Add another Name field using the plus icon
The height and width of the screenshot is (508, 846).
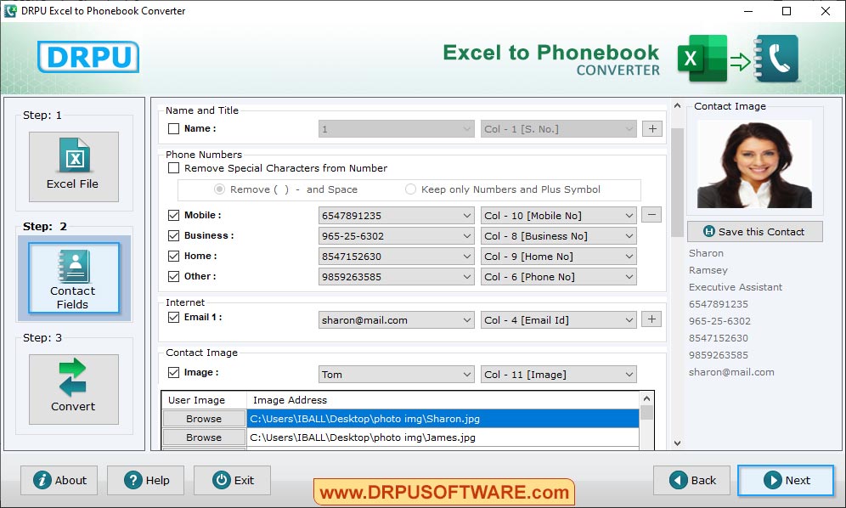pos(651,127)
